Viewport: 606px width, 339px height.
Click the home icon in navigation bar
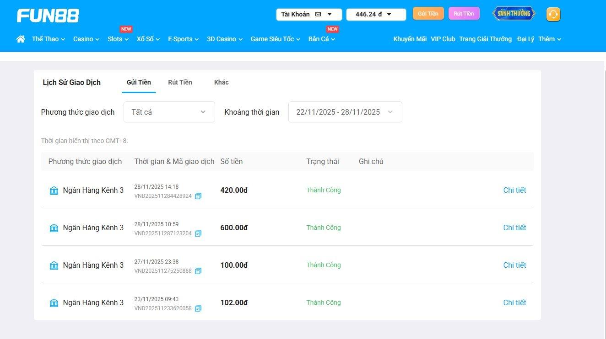tap(21, 39)
